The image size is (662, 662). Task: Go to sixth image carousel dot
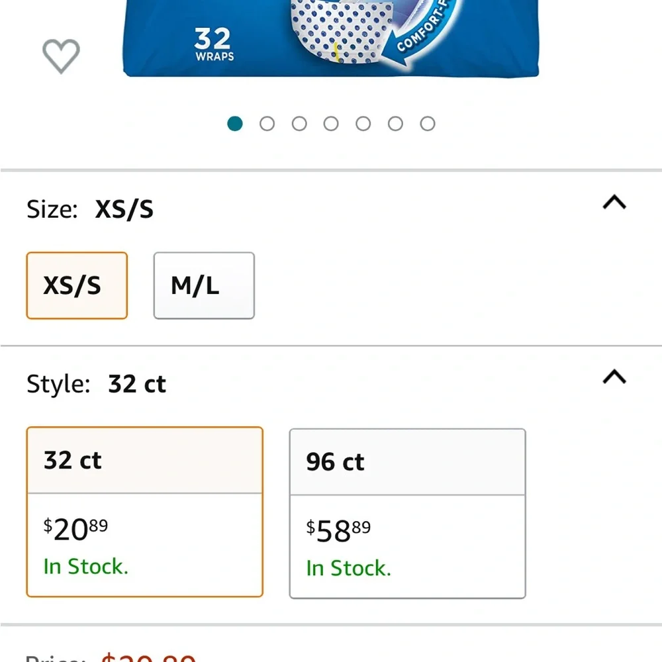point(395,124)
